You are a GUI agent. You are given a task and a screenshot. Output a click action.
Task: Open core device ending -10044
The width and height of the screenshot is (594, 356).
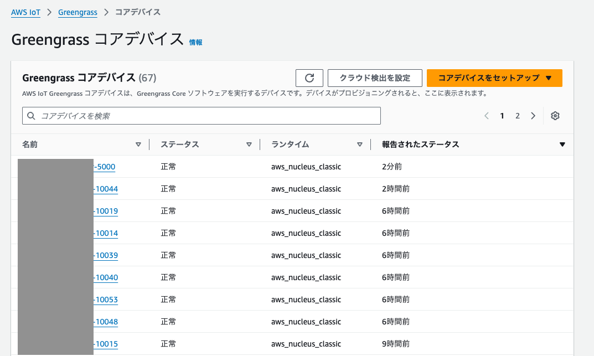tap(106, 189)
